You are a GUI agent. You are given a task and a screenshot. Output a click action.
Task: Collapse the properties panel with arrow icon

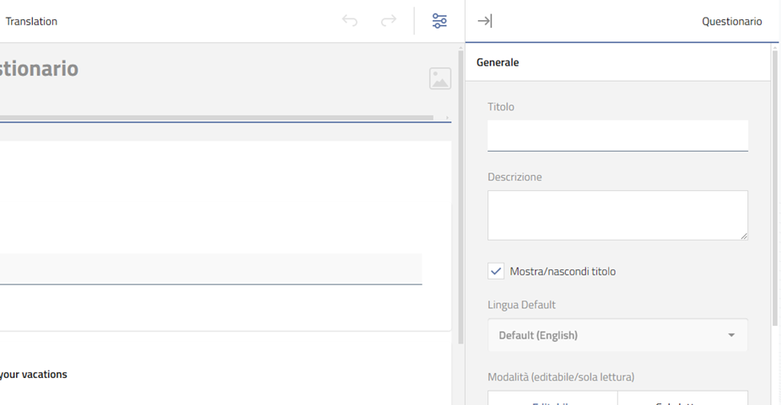pos(485,21)
